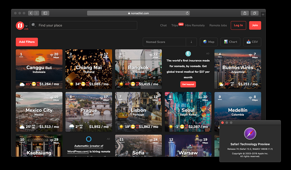Click the Nomad List red logo icon

[20, 26]
